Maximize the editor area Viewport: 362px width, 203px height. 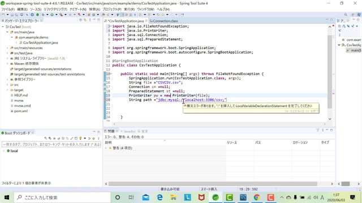pos(331,20)
